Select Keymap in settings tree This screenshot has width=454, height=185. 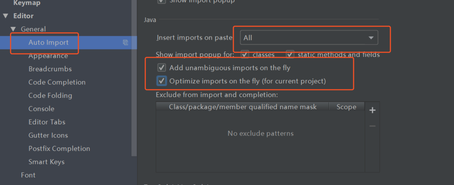tap(27, 3)
